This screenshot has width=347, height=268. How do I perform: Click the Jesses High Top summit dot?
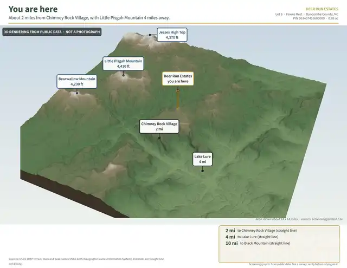(x=150, y=35)
